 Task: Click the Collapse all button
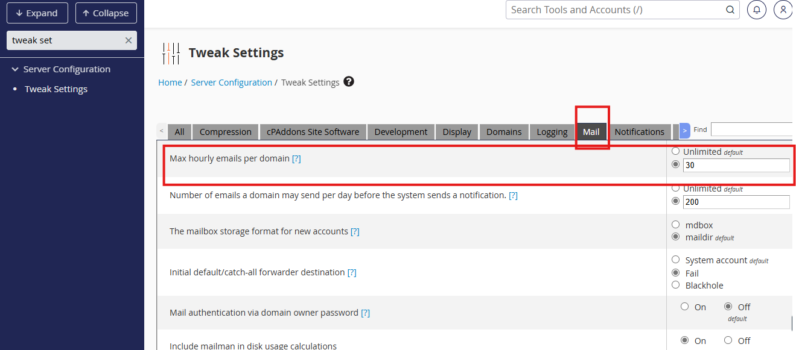point(106,13)
